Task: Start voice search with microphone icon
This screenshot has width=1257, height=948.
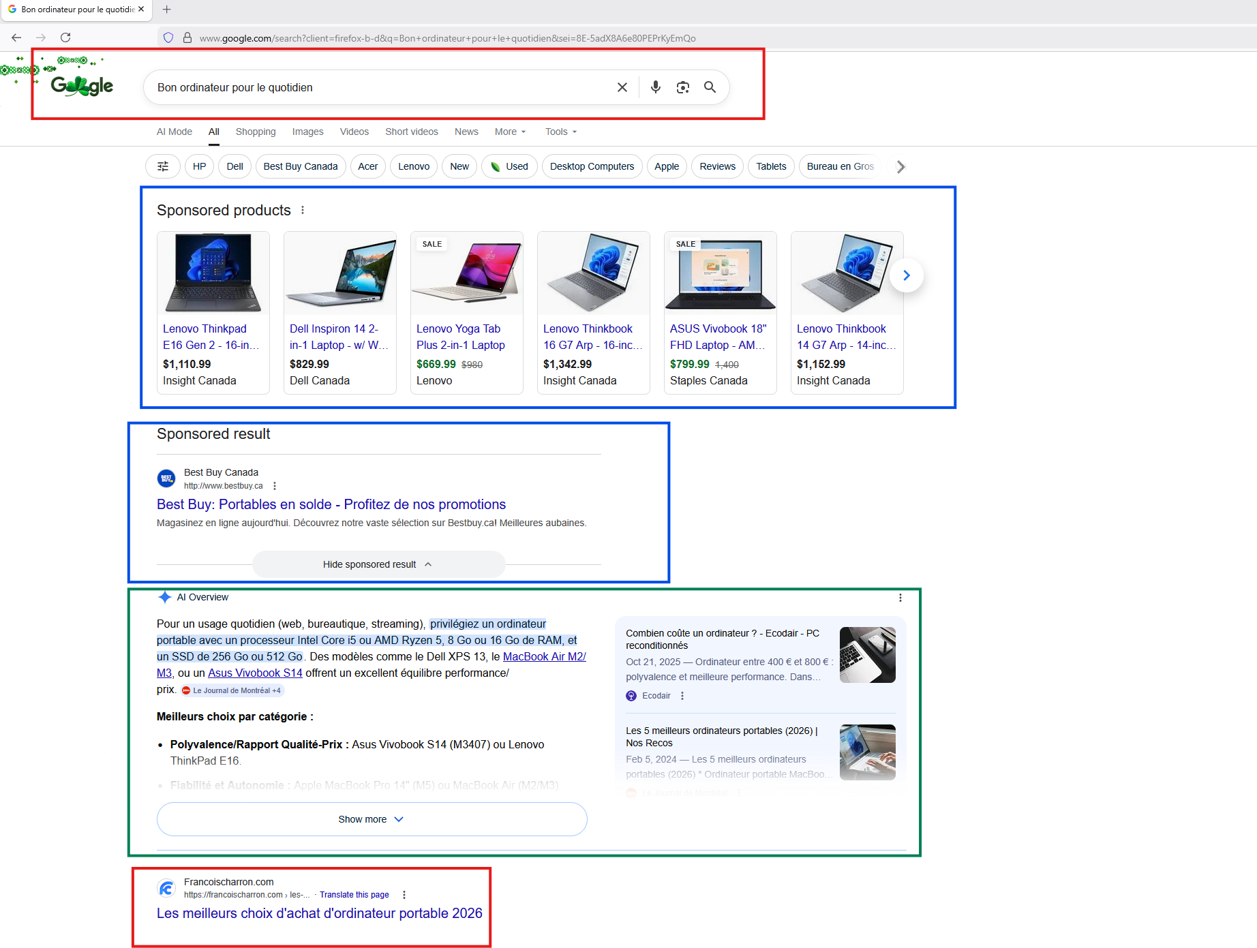Action: pos(655,87)
